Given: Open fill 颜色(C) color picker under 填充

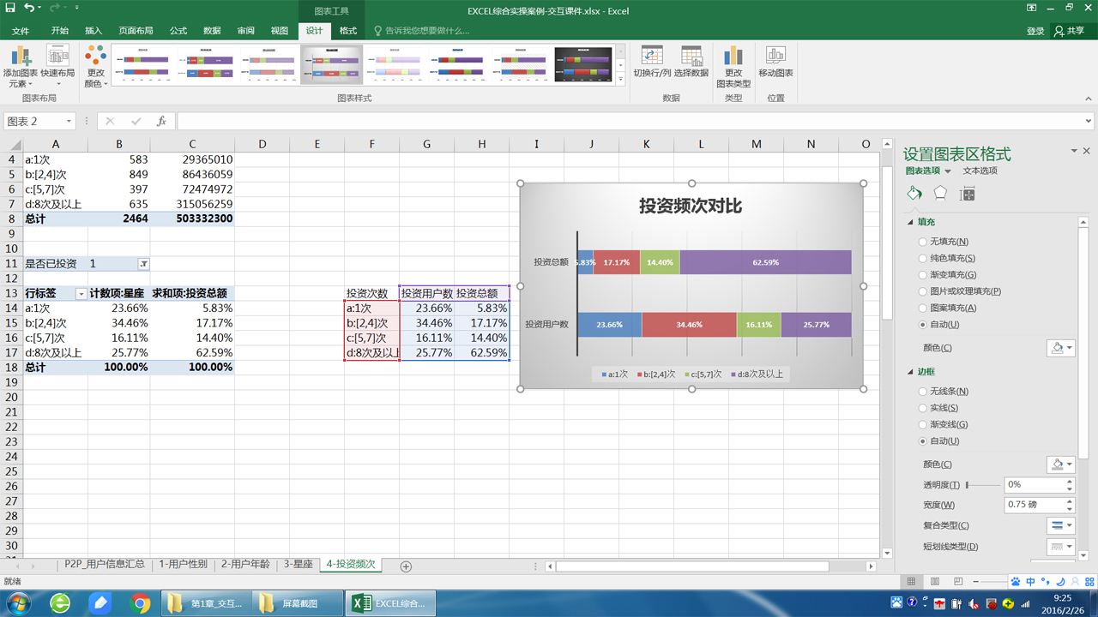Looking at the screenshot, I should [x=1061, y=348].
